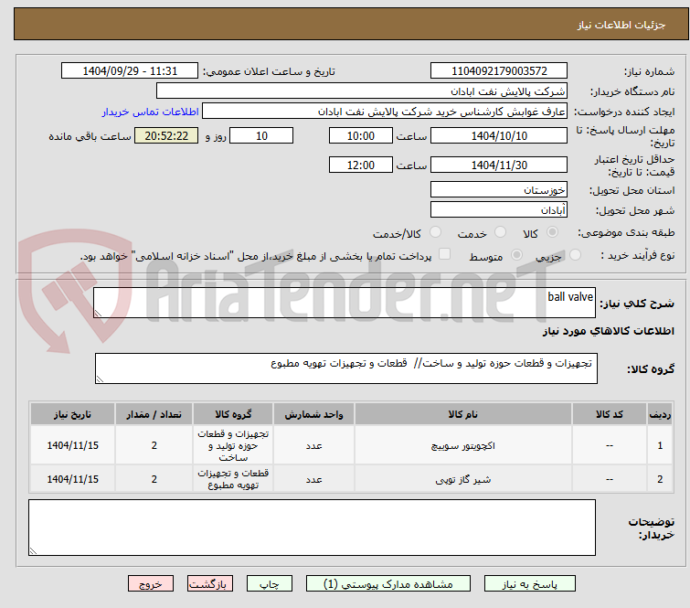Click the requester field عارف غوابش

tap(385, 112)
